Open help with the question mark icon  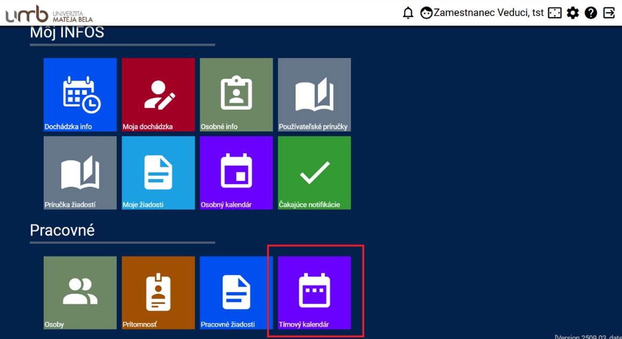590,13
